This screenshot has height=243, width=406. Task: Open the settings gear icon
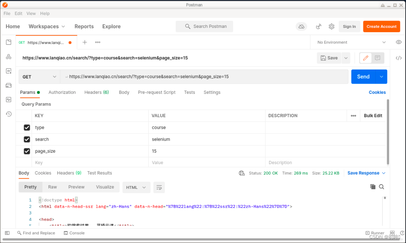(331, 26)
